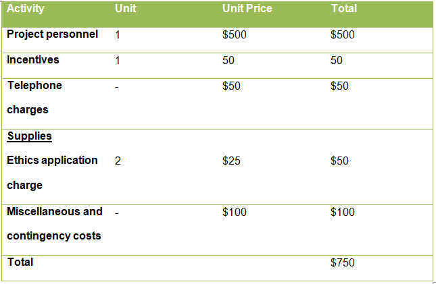Click the $500 total for Project personnel
Screen dimensions: 436x284
point(343,35)
